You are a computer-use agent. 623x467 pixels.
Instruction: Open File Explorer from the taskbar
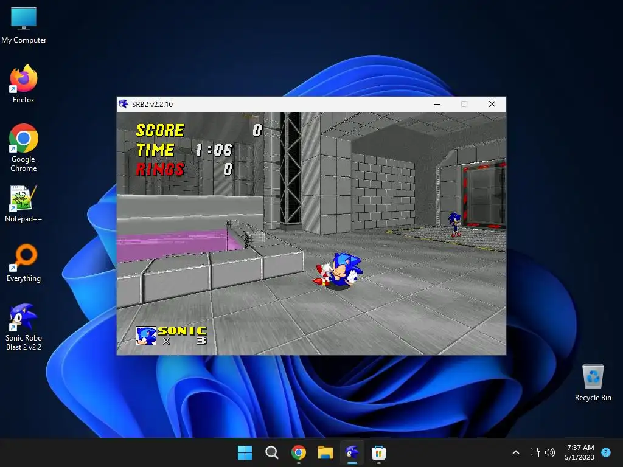(x=325, y=452)
